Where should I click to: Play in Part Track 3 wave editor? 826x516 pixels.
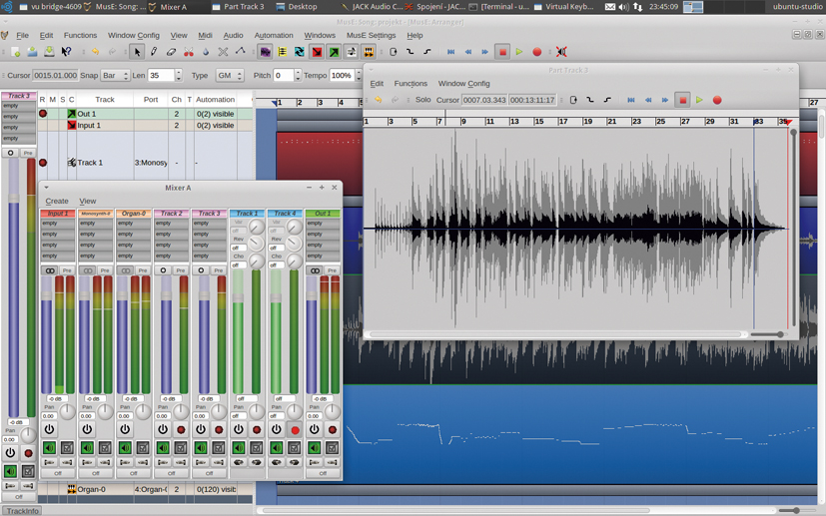click(x=699, y=100)
